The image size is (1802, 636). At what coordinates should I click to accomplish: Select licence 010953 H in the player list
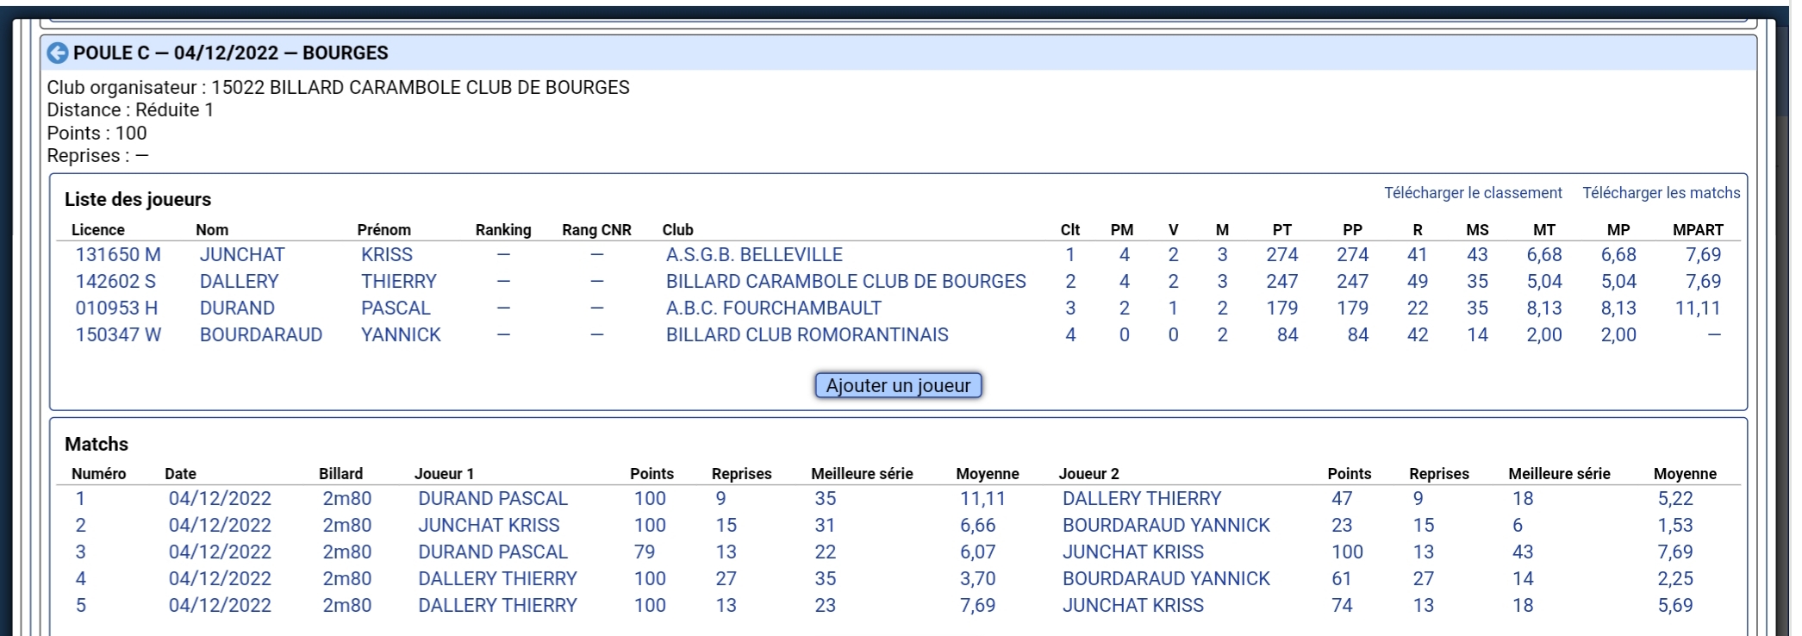tap(116, 309)
